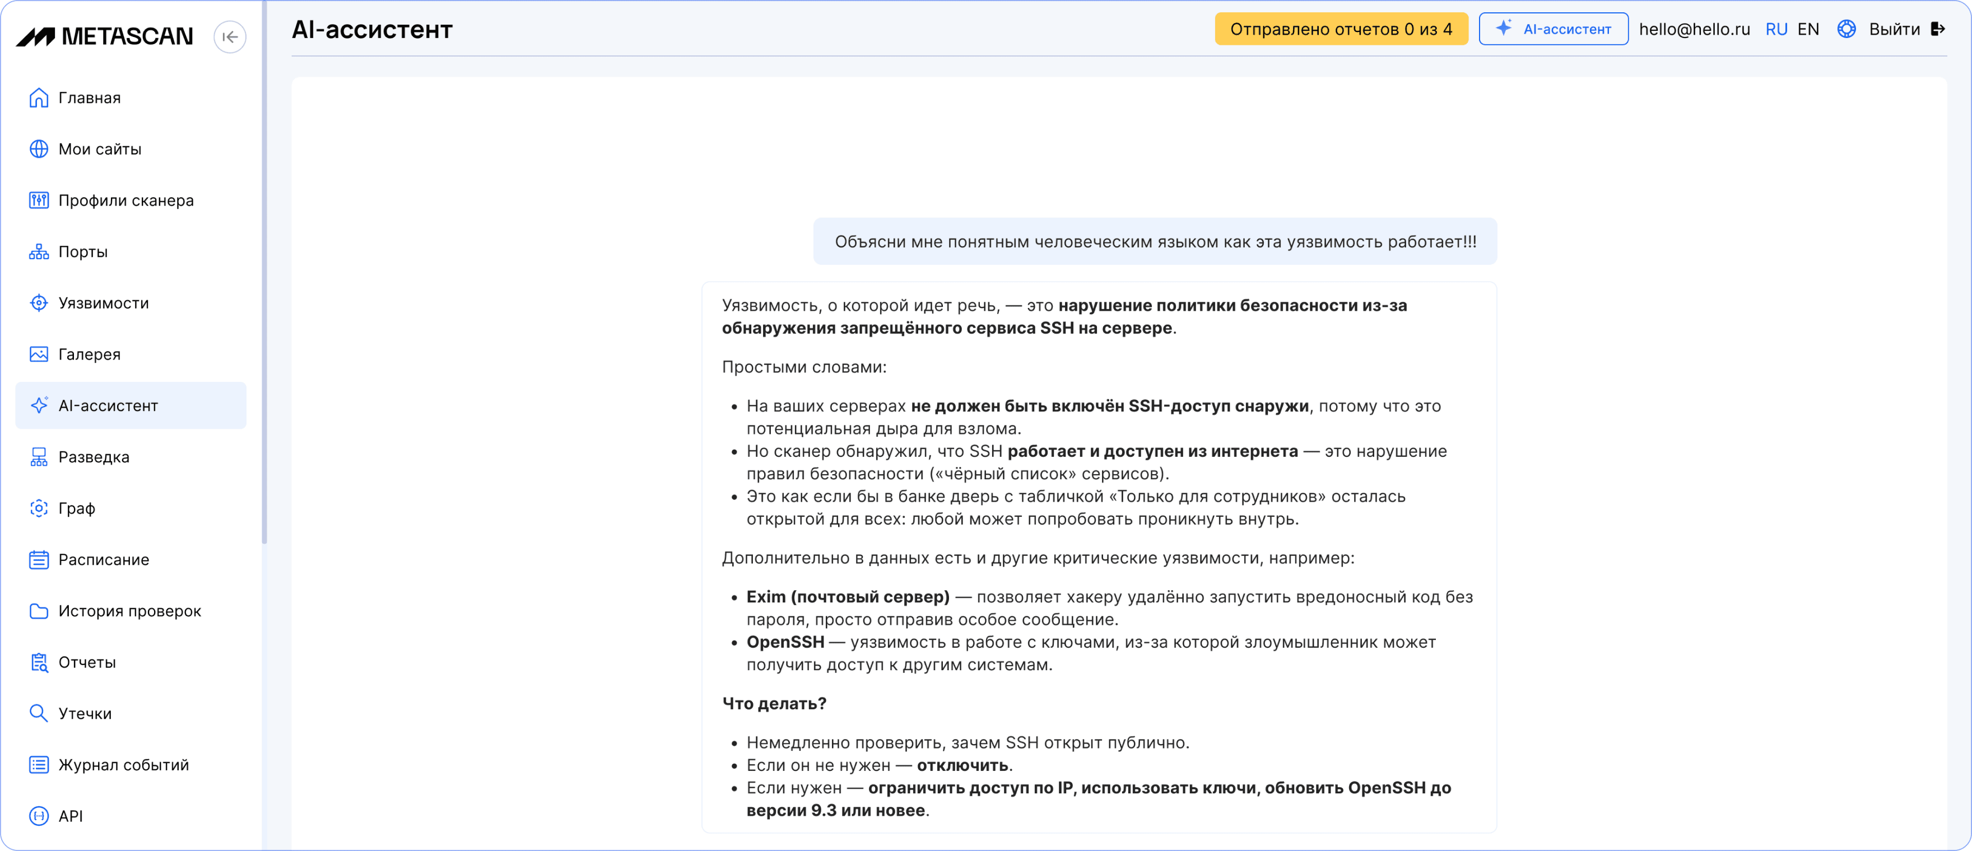Open the Главная menu item
Viewport: 1972px width, 851px height.
[131, 98]
